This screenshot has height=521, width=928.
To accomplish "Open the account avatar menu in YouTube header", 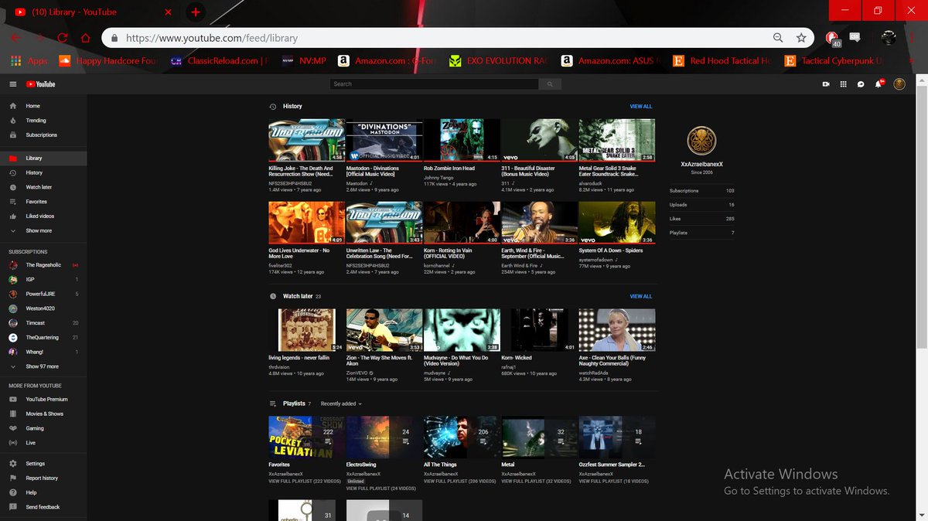I will point(899,84).
